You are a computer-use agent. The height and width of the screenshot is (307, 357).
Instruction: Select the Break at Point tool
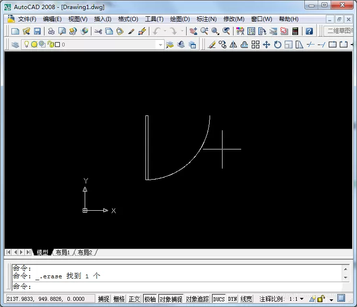tap(333, 45)
